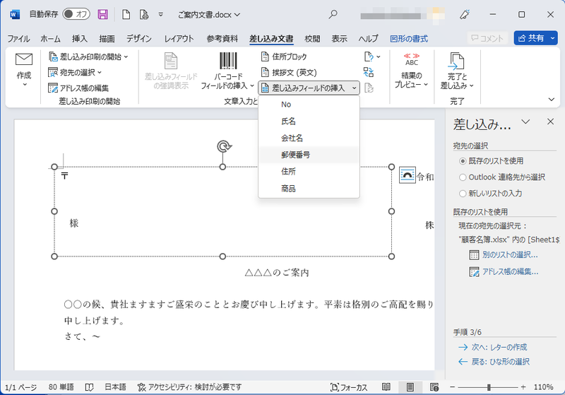Viewport: 565px width, 395px height.
Task: Click the pen brush icon in title bar
Action: tap(465, 14)
